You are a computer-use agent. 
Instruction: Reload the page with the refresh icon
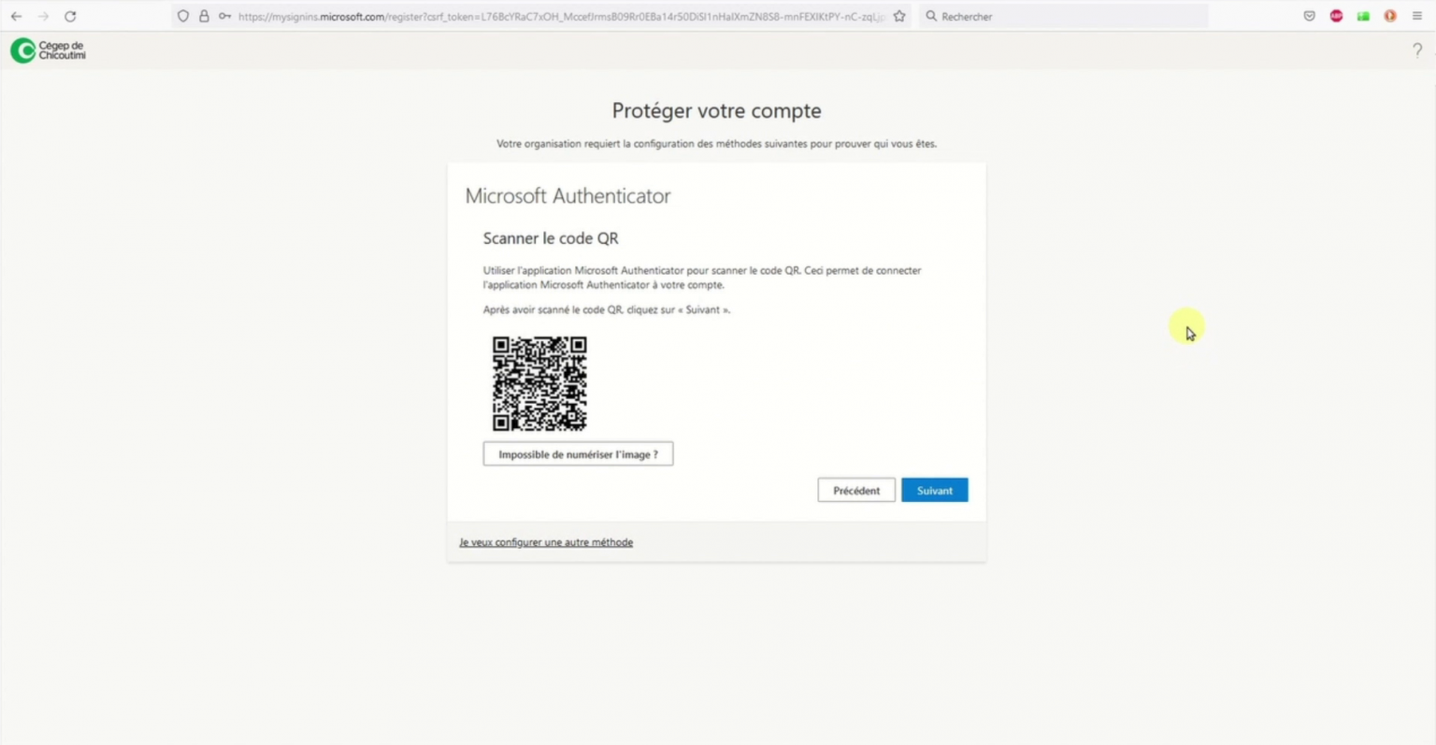tap(70, 16)
